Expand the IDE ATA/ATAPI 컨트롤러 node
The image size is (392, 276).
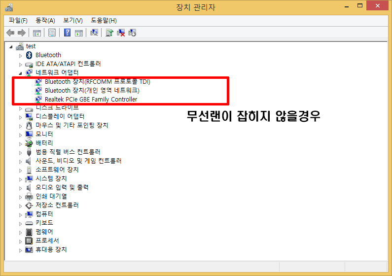pos(21,65)
